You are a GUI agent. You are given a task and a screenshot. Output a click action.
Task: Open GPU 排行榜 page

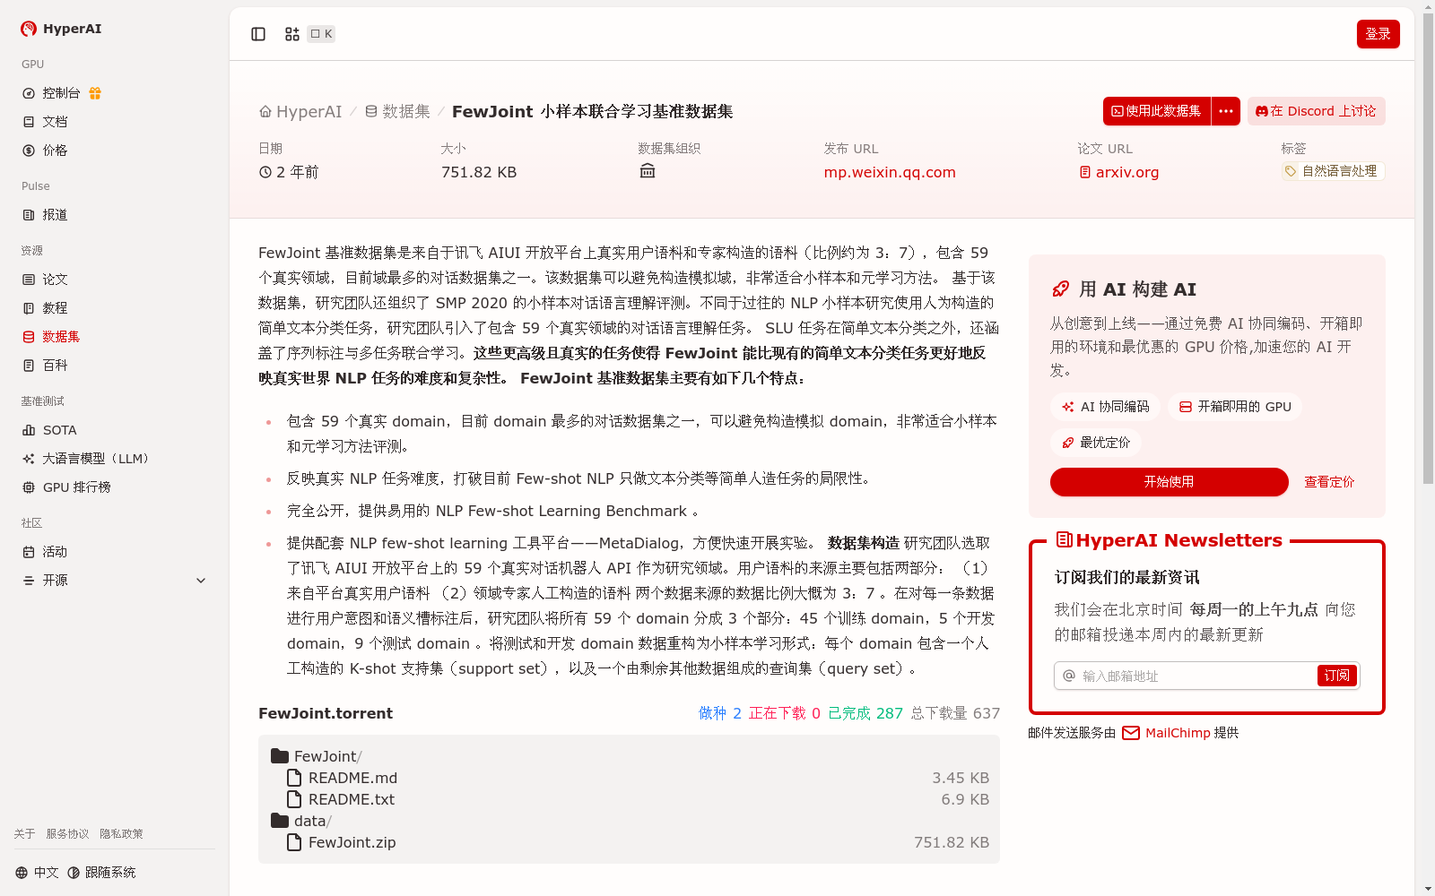(x=66, y=487)
